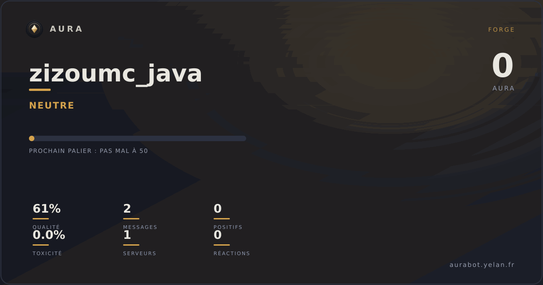Viewport: 543px width, 285px height.
Task: Select the FORGE label
Action: coord(501,30)
